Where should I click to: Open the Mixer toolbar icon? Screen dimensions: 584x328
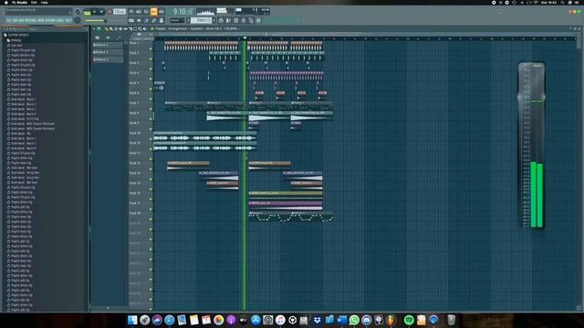[244, 20]
